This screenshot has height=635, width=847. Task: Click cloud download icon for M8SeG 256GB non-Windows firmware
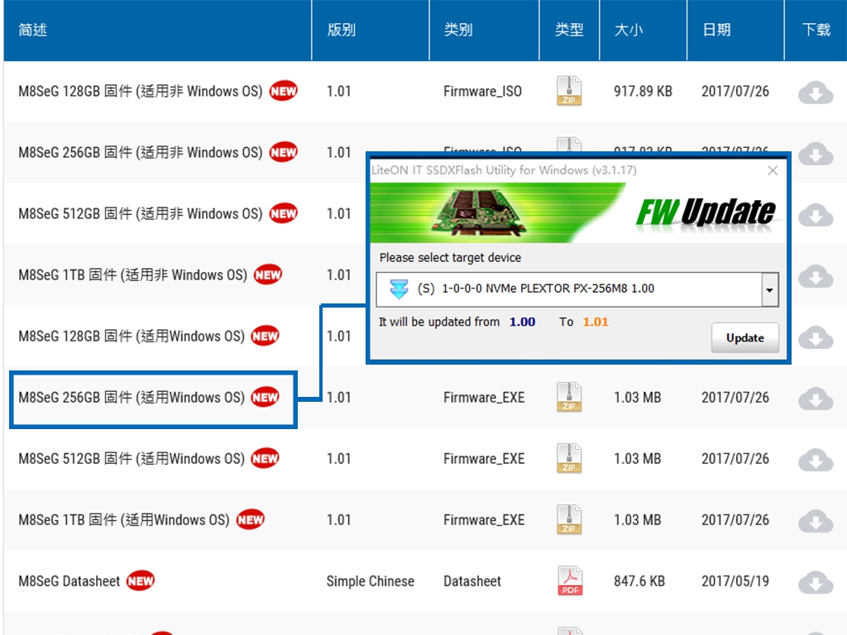(x=816, y=154)
